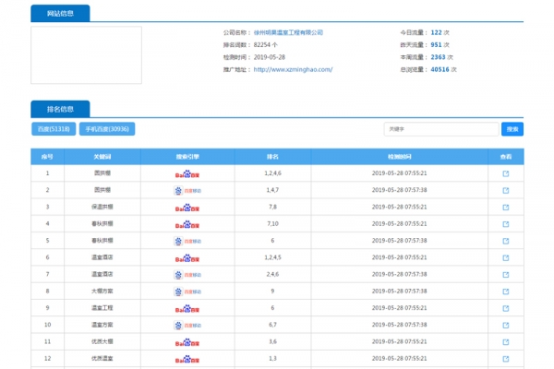This screenshot has height=369, width=554.
Task: Click yesterday's traffic value 951
Action: coord(437,45)
